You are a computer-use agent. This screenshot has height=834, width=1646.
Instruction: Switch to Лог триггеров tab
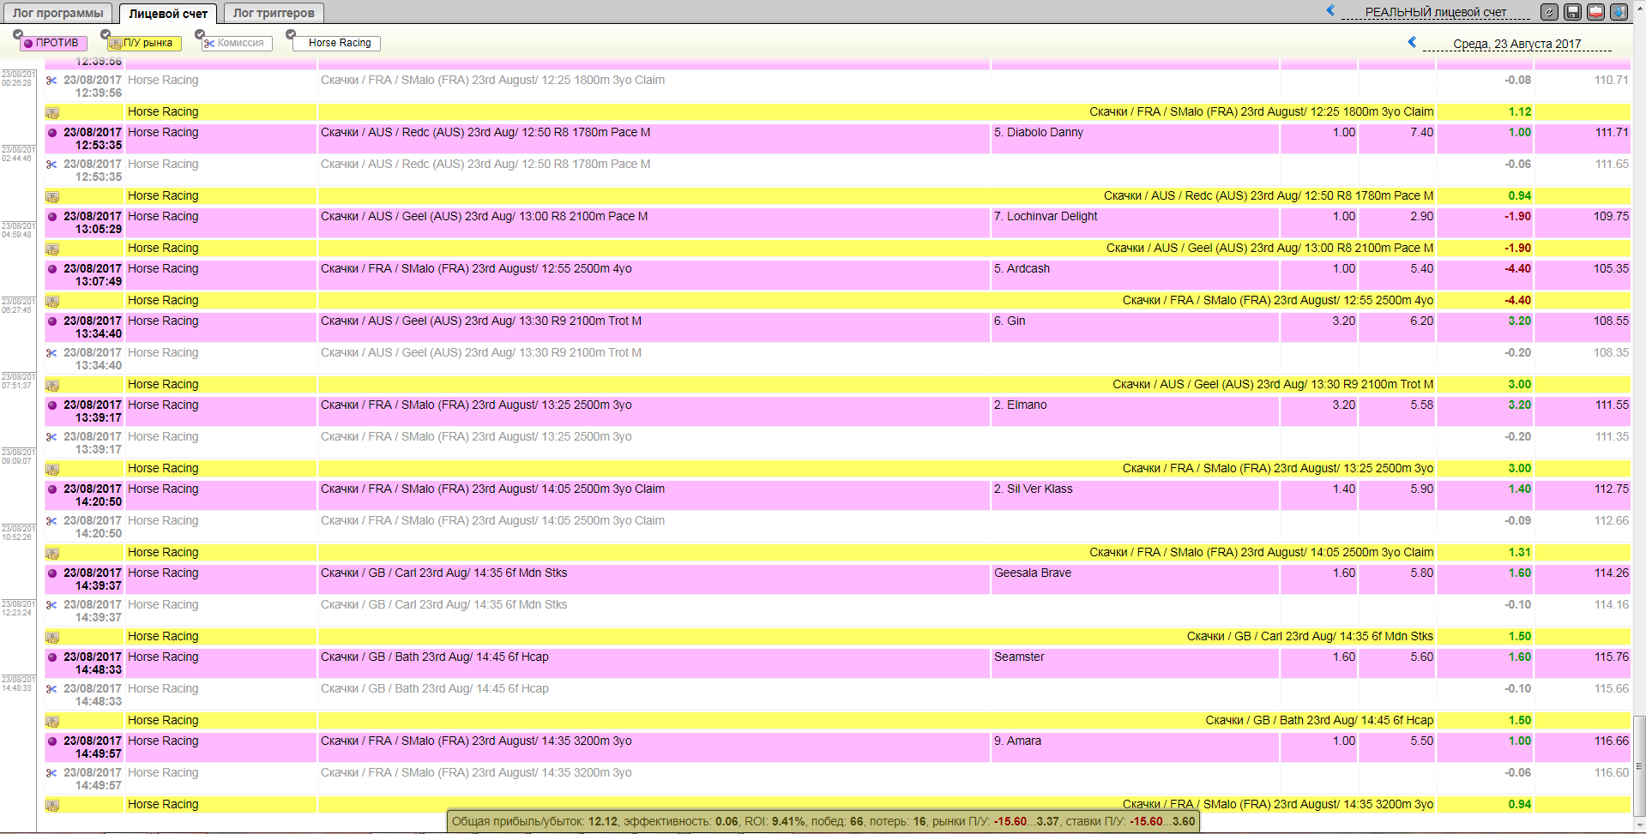tap(274, 13)
